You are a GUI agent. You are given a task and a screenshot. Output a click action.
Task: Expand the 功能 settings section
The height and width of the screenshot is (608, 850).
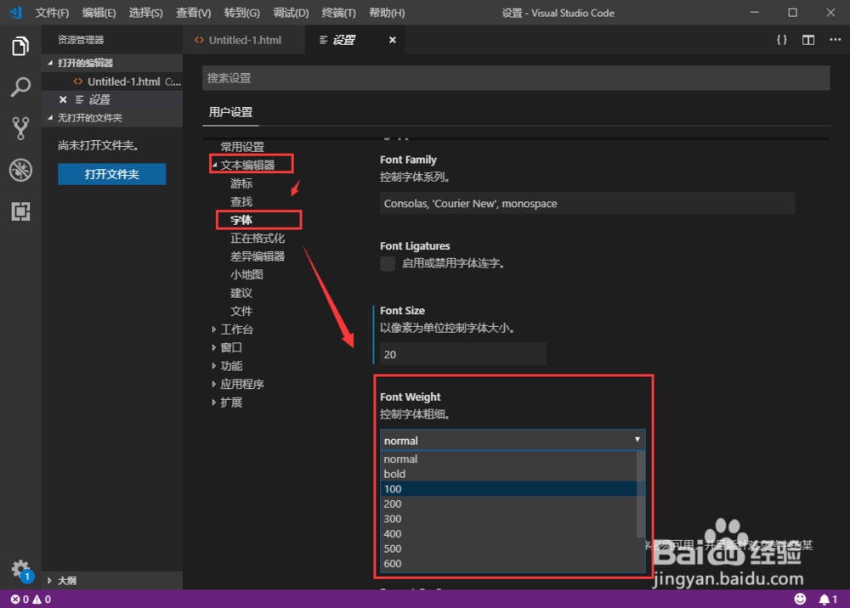click(214, 366)
